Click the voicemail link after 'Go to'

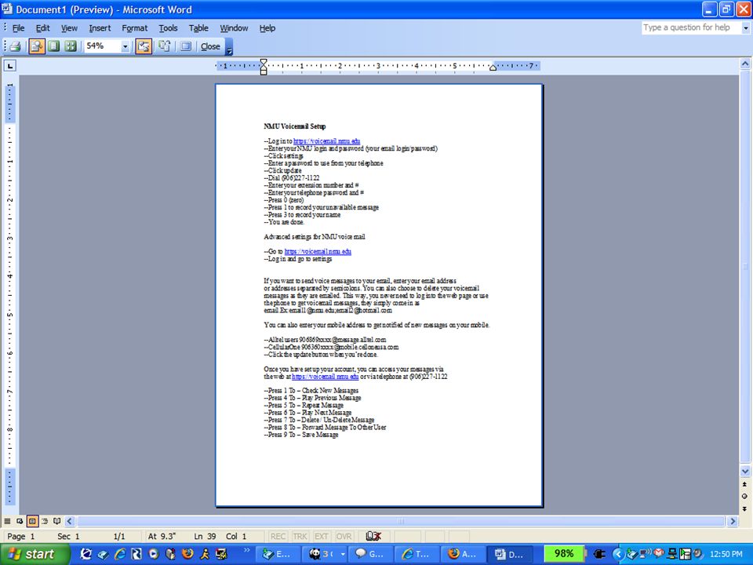tap(318, 251)
